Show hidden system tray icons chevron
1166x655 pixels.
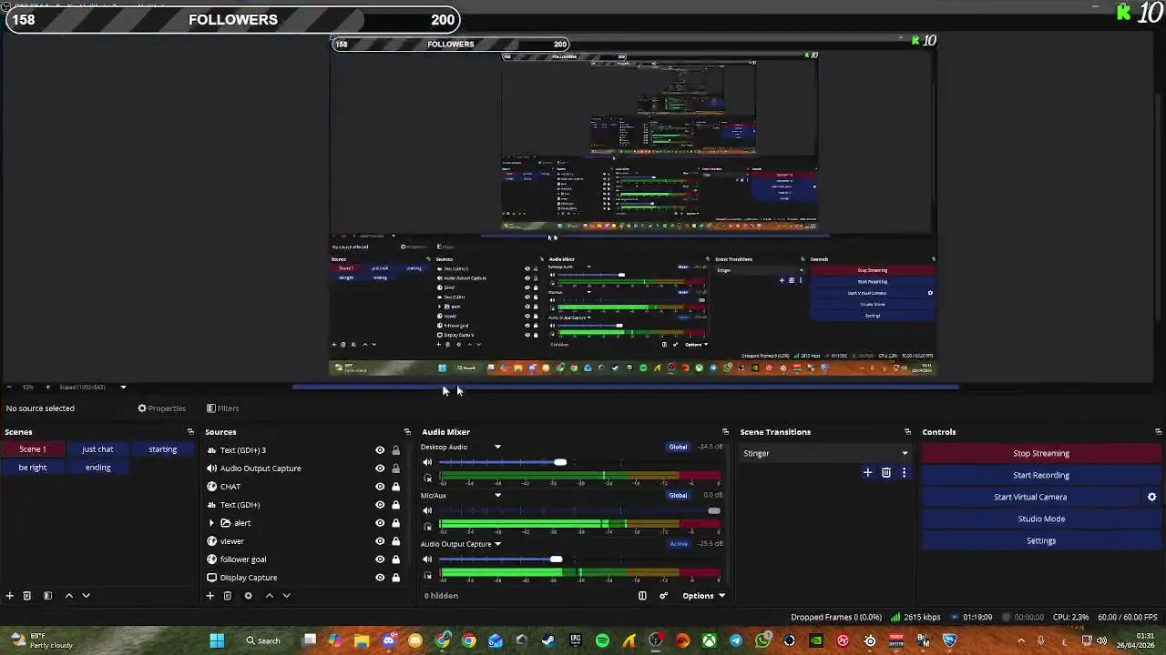point(1020,640)
